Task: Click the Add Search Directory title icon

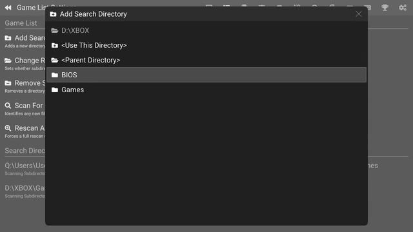Action: [x=53, y=14]
